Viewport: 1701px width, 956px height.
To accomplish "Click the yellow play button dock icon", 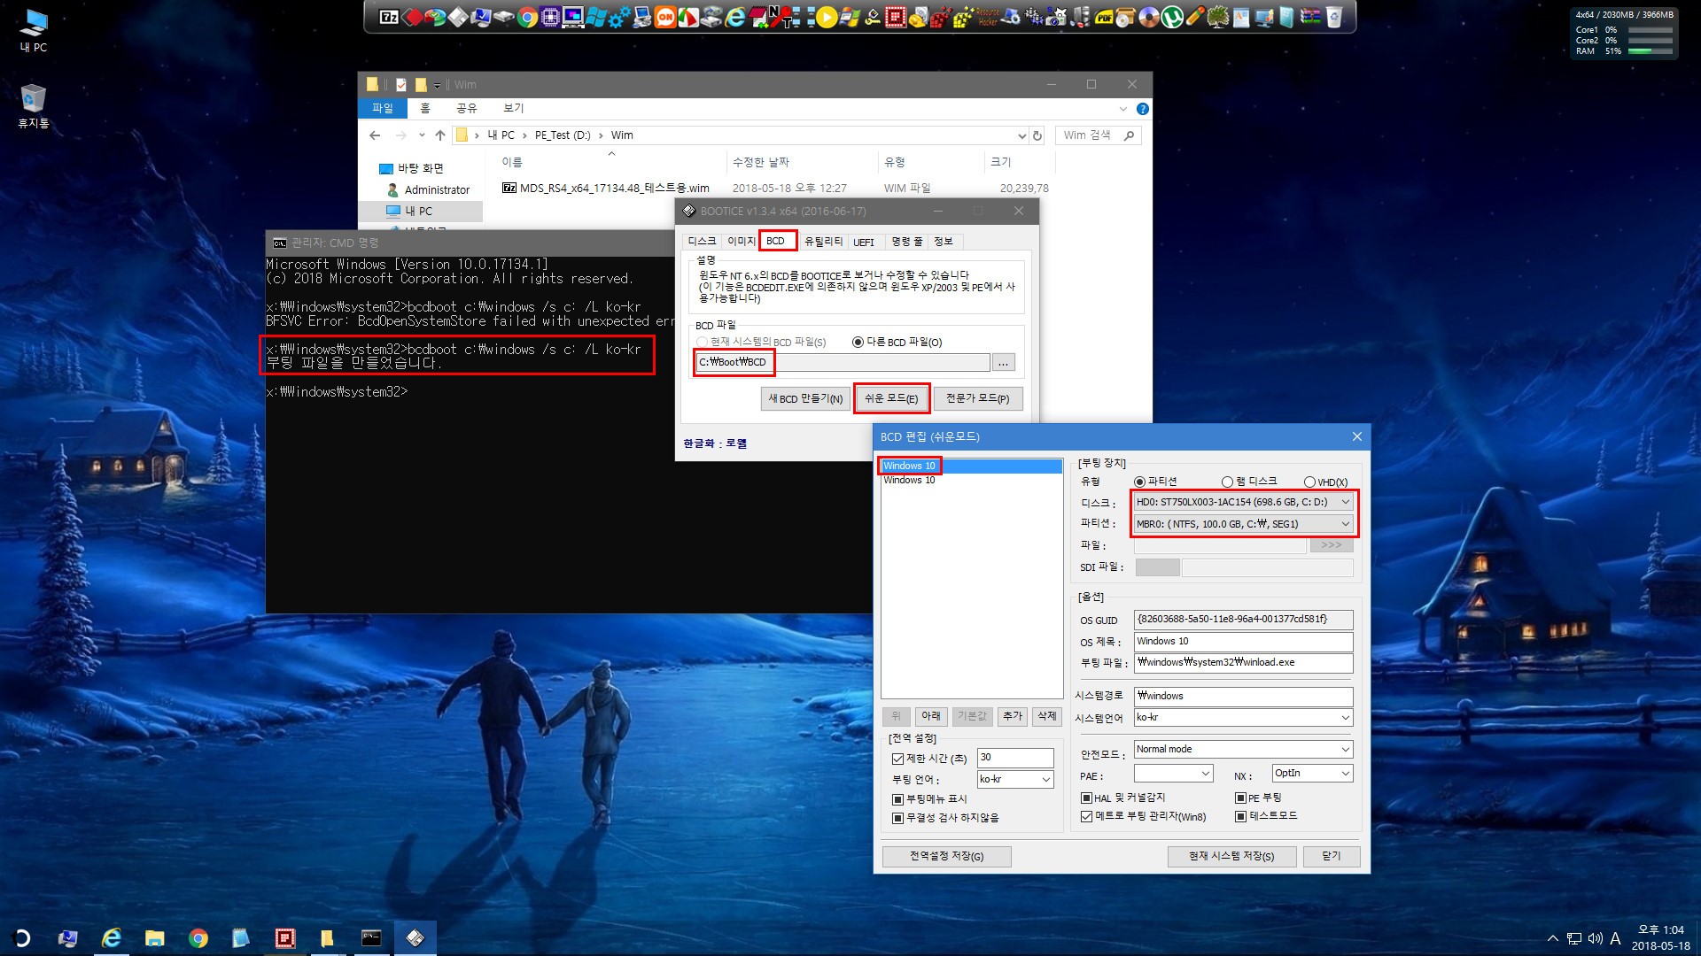I will pos(827,17).
